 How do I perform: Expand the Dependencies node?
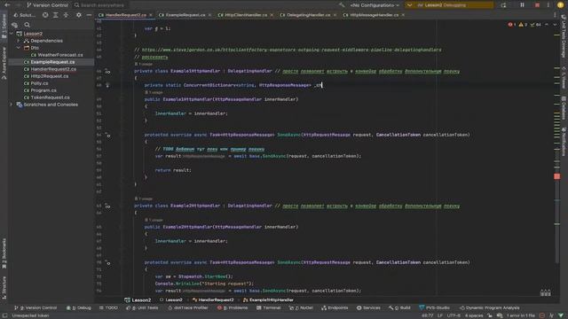19,41
